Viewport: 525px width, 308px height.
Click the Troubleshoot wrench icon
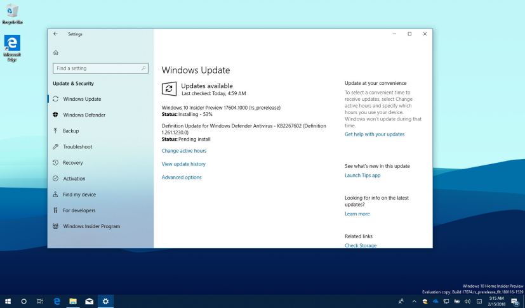[56, 146]
